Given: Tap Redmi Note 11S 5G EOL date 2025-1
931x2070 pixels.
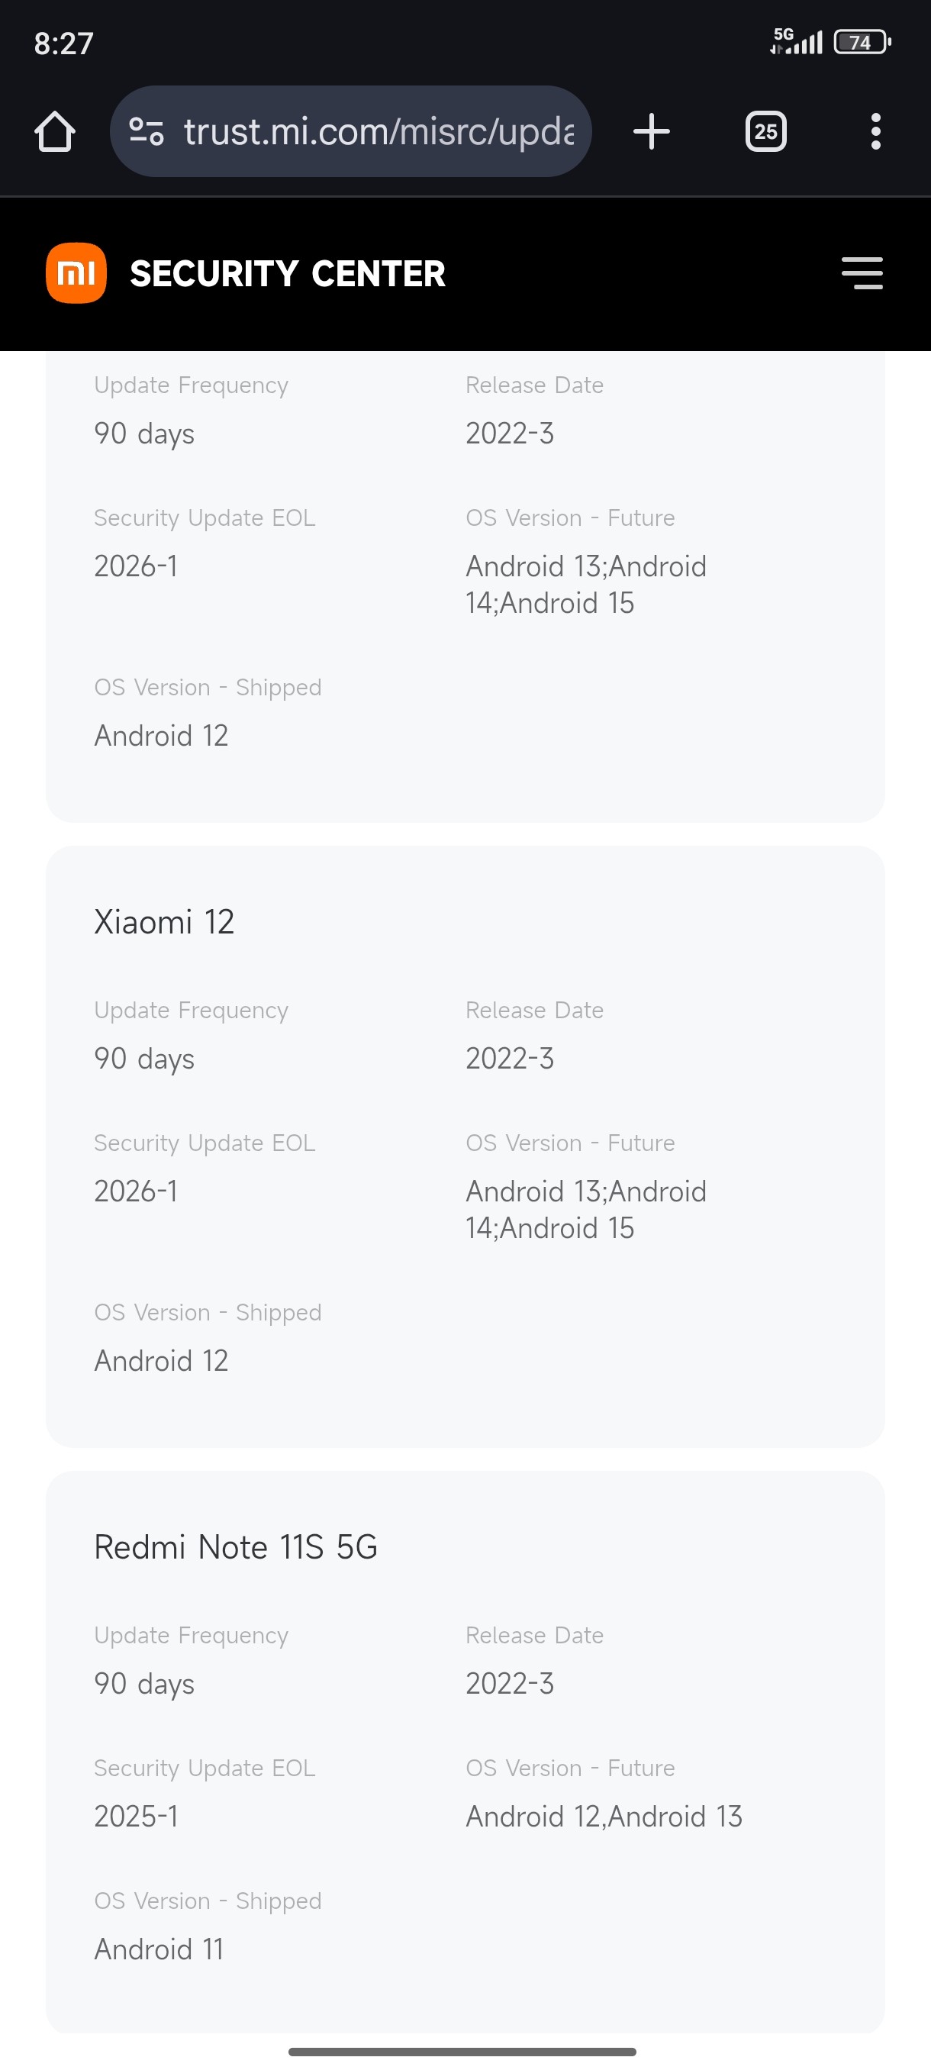Looking at the screenshot, I should 136,1816.
